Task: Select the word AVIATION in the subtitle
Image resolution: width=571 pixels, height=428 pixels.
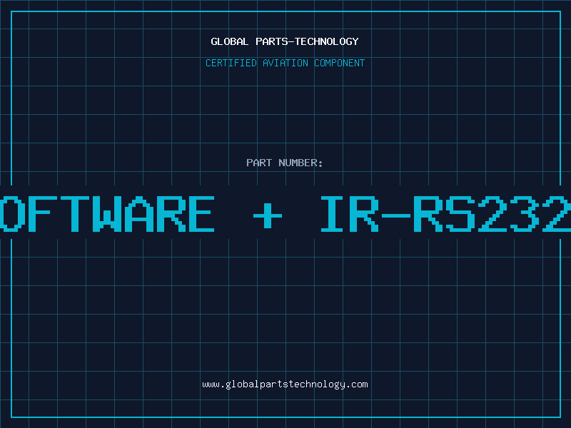Action: (285, 63)
